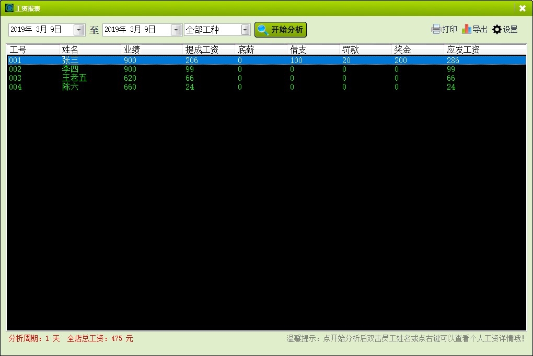Click the printer icon to print report
Screen dimensions: 533x356
[x=436, y=30]
